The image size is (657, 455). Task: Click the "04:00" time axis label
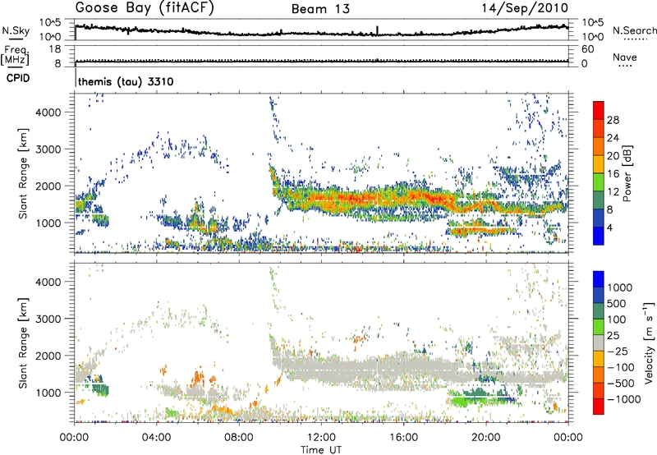(x=156, y=438)
